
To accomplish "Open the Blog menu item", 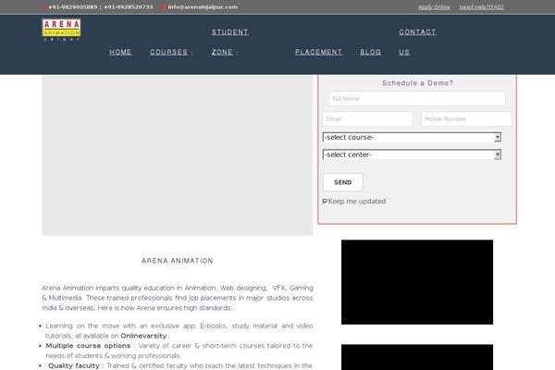I will point(371,52).
